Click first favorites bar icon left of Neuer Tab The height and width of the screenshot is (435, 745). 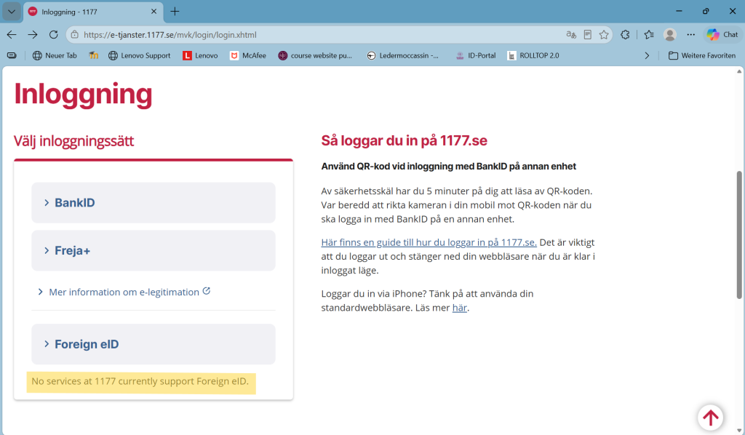click(x=12, y=55)
